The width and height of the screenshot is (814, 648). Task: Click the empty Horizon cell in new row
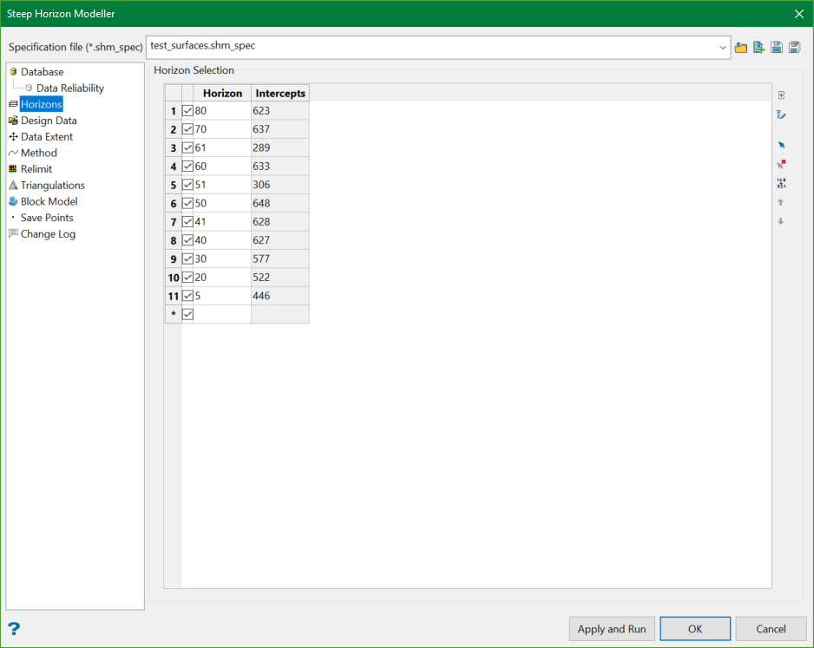tap(222, 314)
